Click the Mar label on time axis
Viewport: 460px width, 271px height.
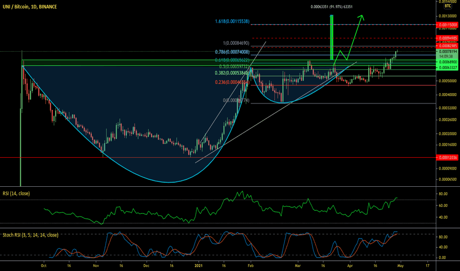pyautogui.click(x=298, y=266)
